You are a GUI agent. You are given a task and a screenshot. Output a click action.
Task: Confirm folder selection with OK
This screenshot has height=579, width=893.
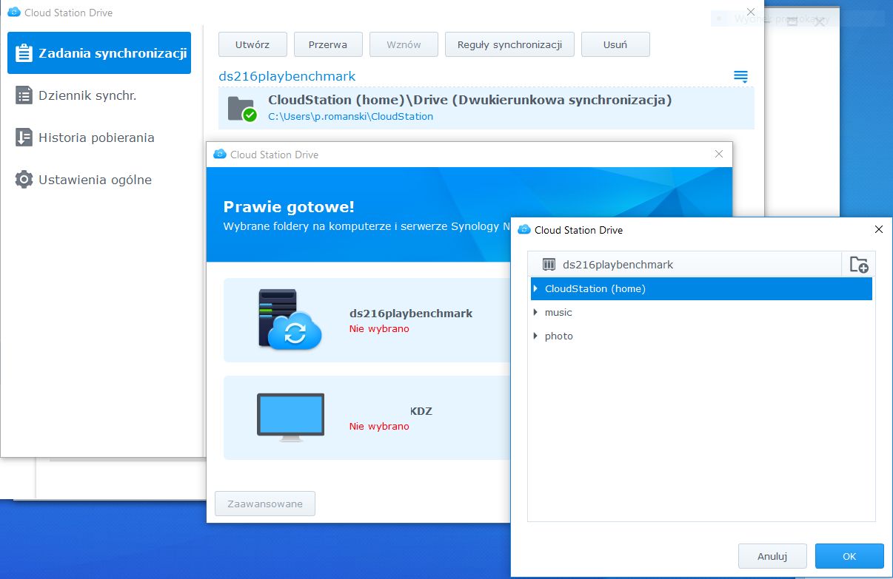coord(849,556)
